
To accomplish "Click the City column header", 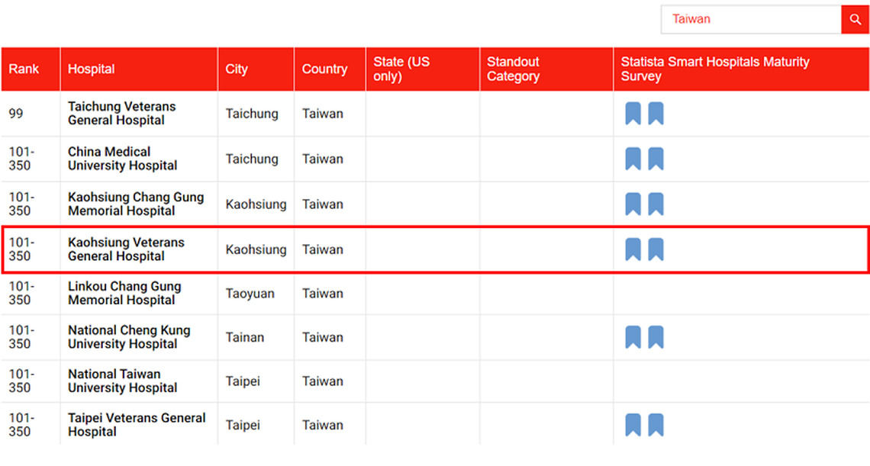I will (256, 69).
